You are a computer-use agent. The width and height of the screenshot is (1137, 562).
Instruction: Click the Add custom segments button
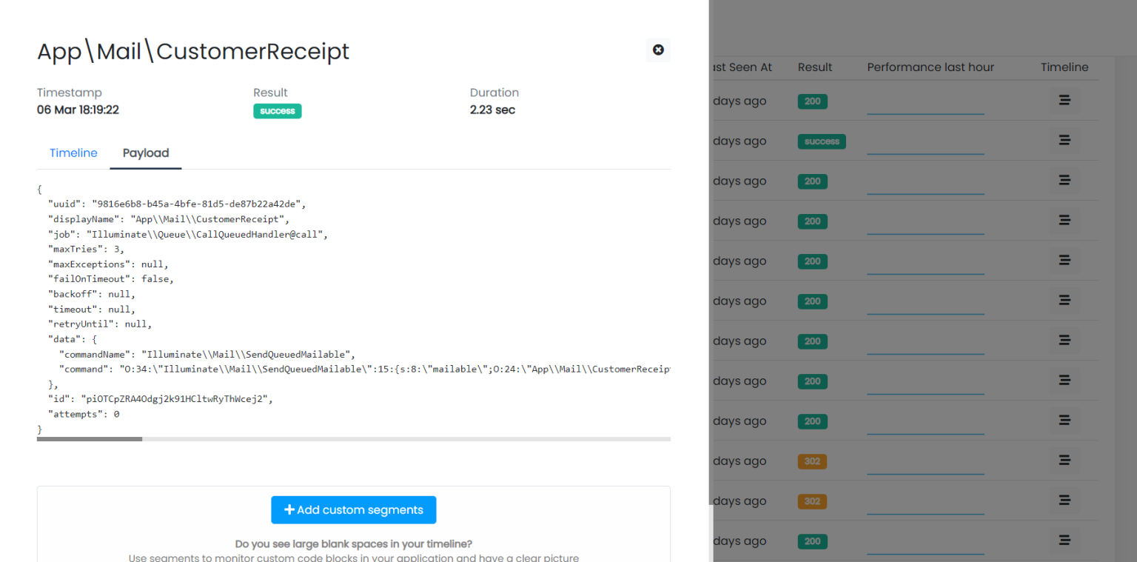[353, 509]
